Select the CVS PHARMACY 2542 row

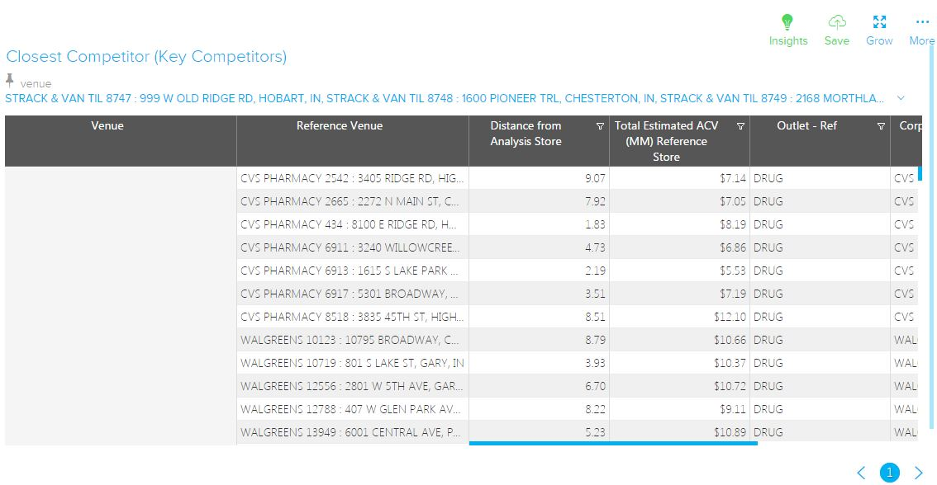point(352,178)
